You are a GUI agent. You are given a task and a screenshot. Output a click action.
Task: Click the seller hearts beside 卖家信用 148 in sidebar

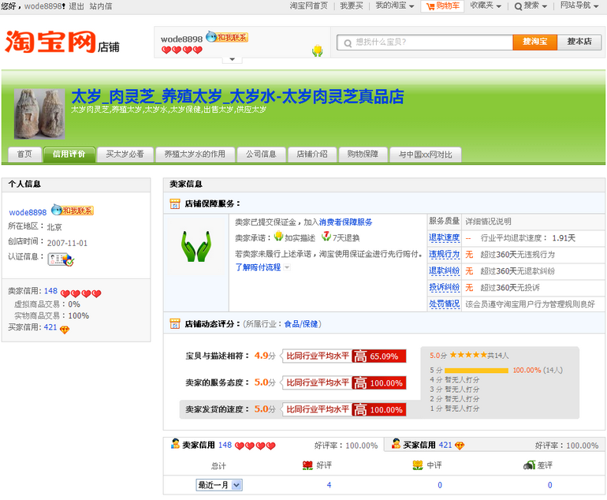click(81, 293)
